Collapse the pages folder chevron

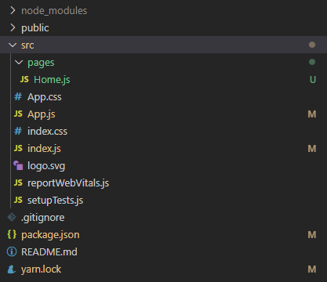19,62
